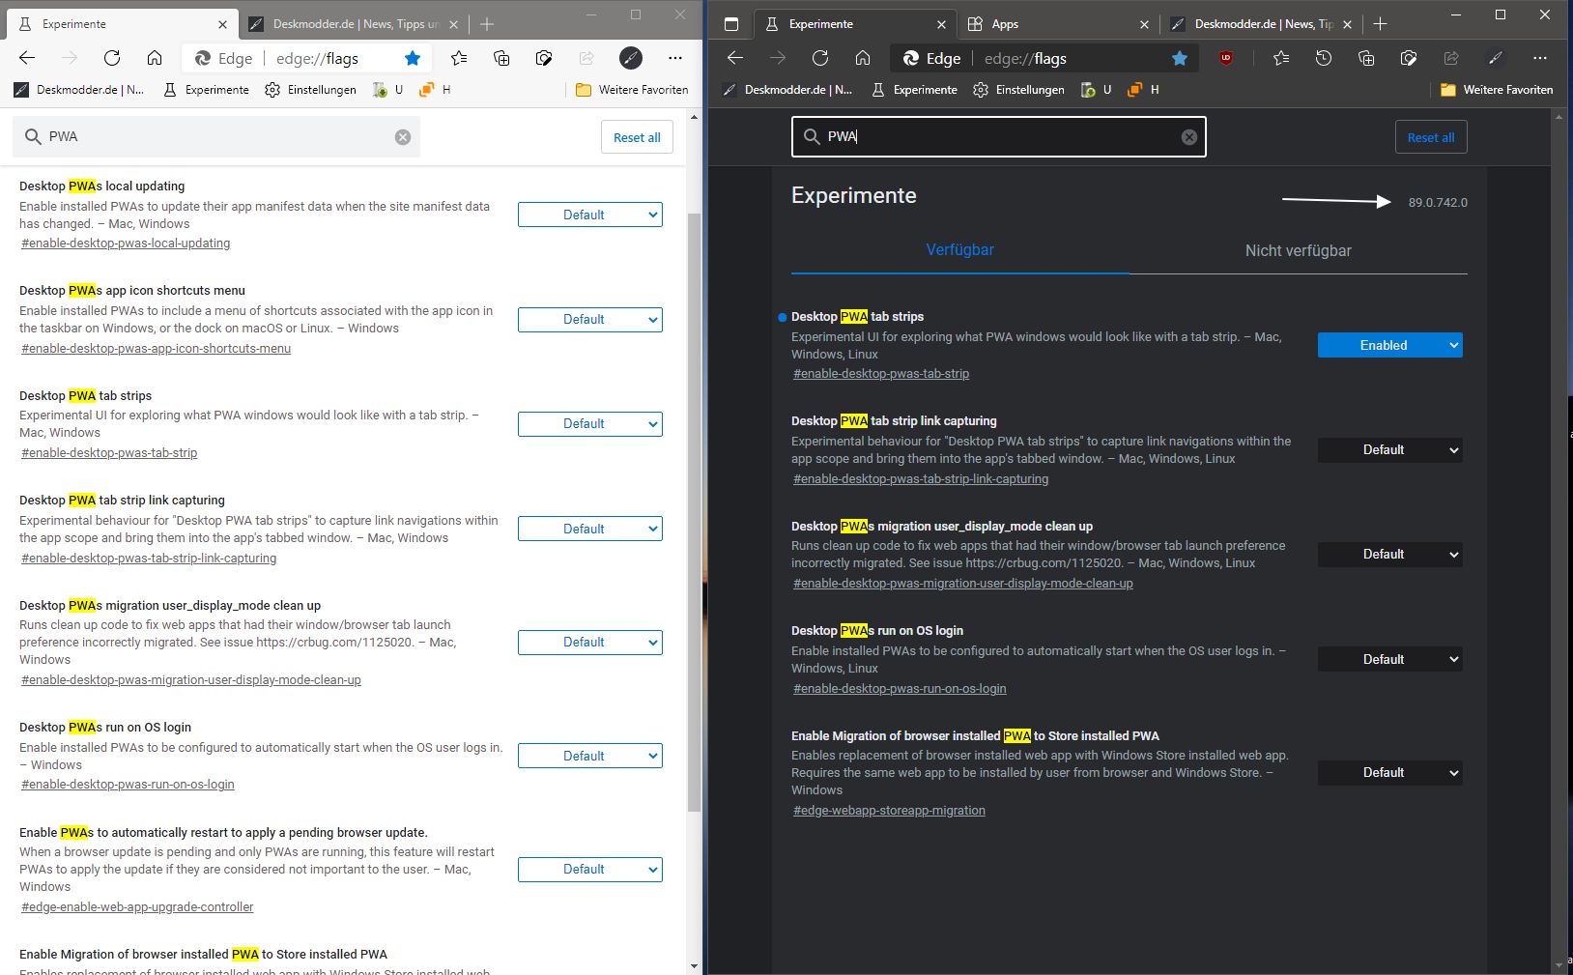The width and height of the screenshot is (1573, 975).
Task: Open home page in left light Edge window
Action: pos(155,58)
